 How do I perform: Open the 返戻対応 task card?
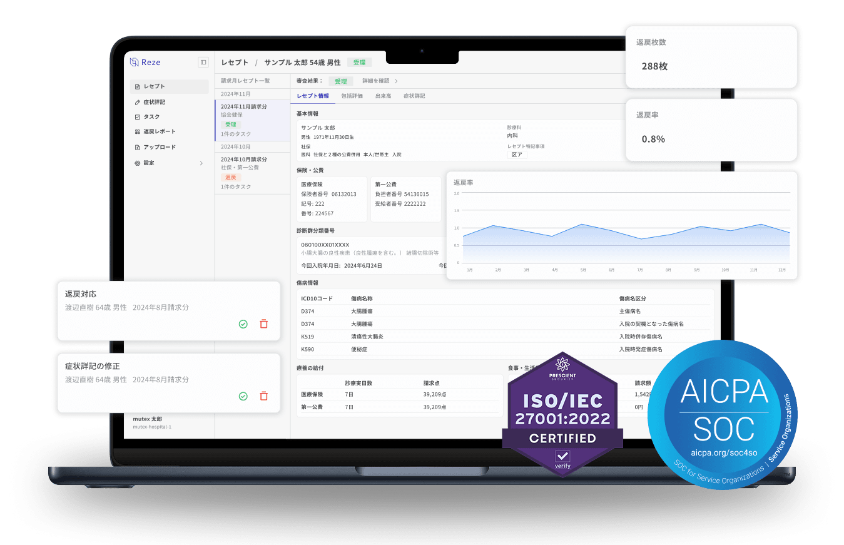click(168, 311)
